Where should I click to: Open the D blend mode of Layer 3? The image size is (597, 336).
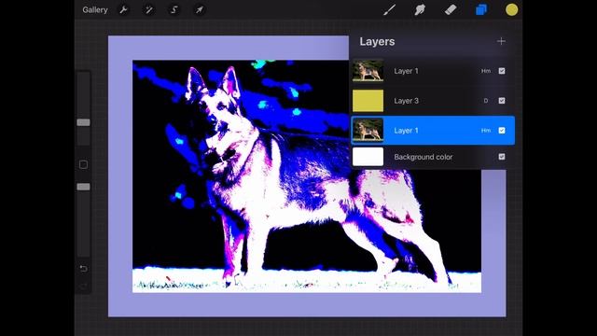(486, 101)
